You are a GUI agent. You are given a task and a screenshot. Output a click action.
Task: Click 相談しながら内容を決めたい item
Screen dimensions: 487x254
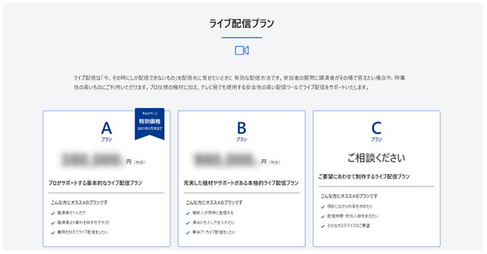[350, 207]
